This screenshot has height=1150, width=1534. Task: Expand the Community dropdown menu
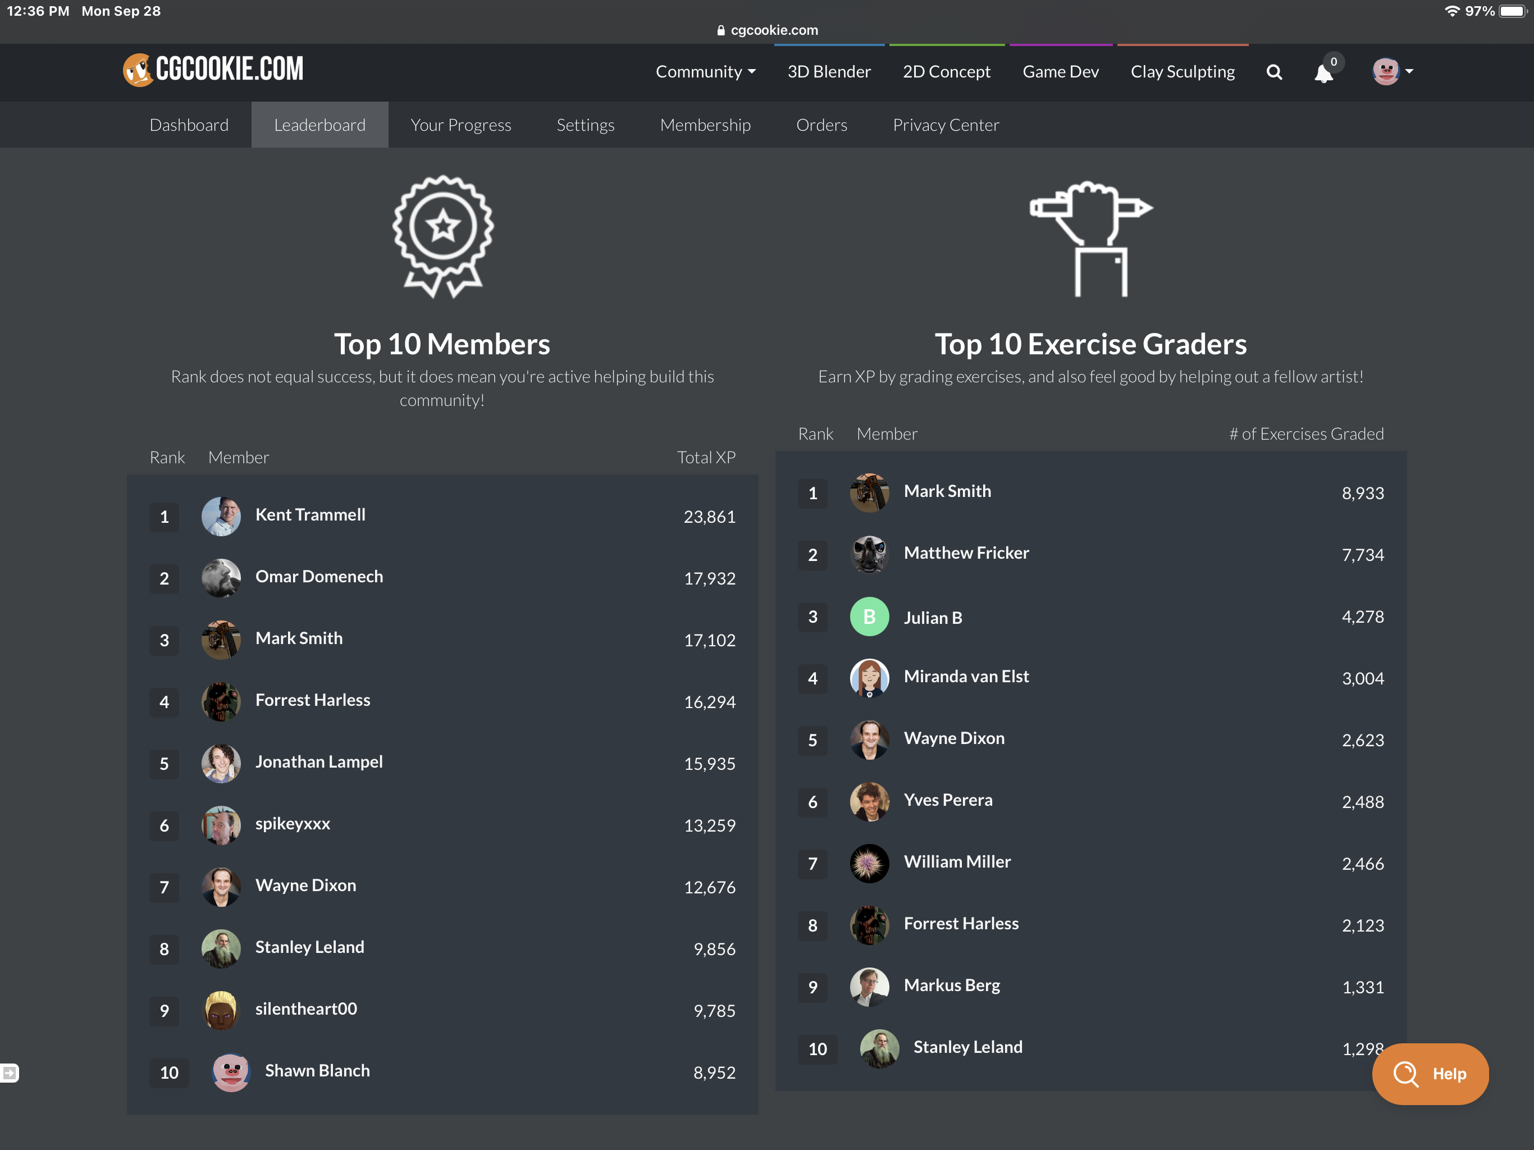pos(705,71)
